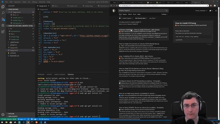Viewport: 220px width, 124px height.
Task: Click sync changes icon in status bar
Action: point(28,119)
